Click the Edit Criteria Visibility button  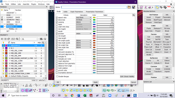127,76
